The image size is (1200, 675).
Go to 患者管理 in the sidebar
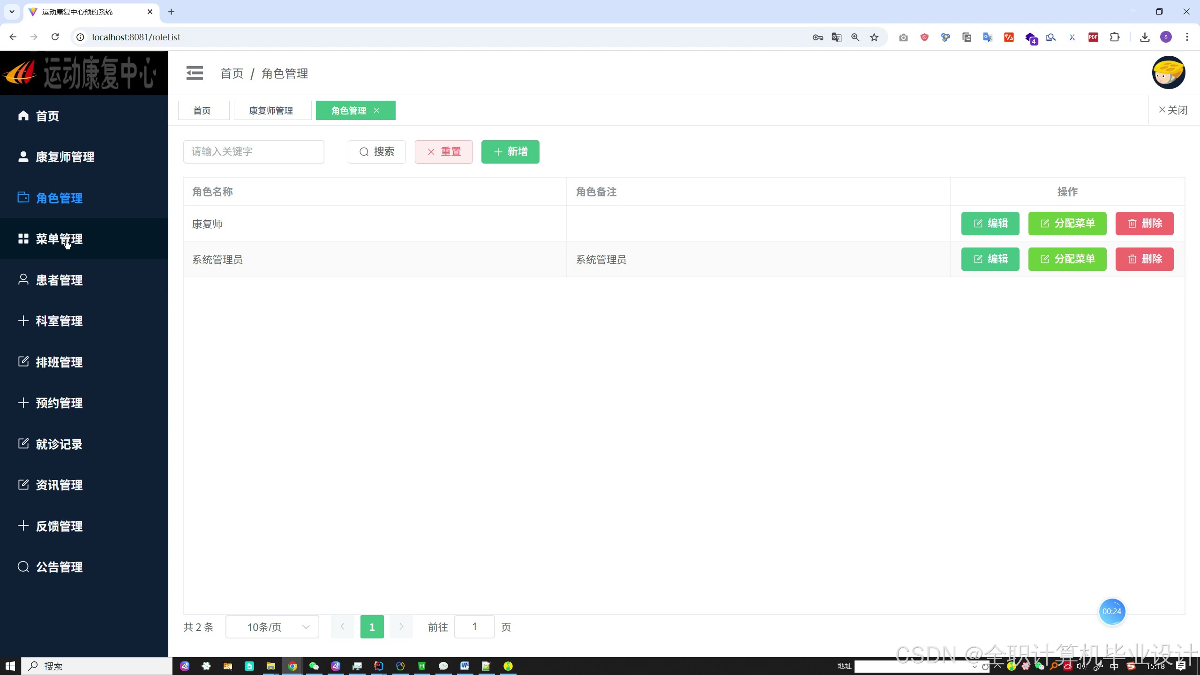[59, 280]
